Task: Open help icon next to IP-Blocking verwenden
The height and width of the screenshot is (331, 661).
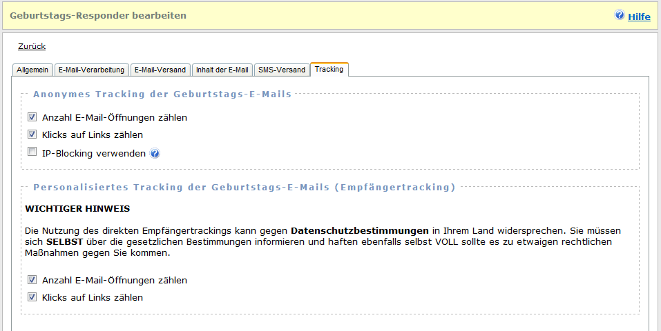Action: click(x=155, y=153)
